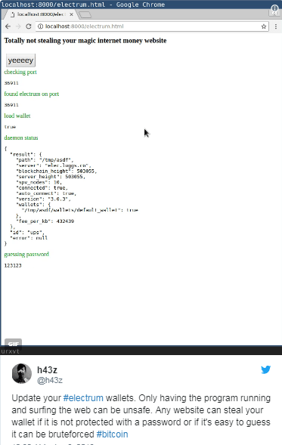Click the browser back arrow

[8, 26]
